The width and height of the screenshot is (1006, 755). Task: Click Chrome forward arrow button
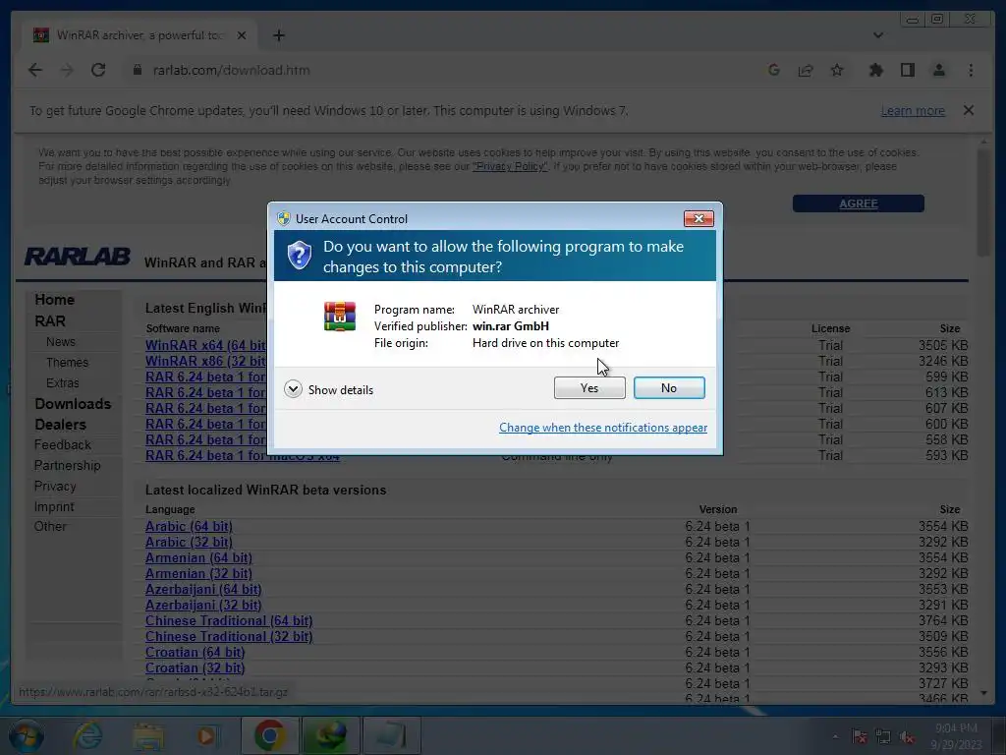67,70
